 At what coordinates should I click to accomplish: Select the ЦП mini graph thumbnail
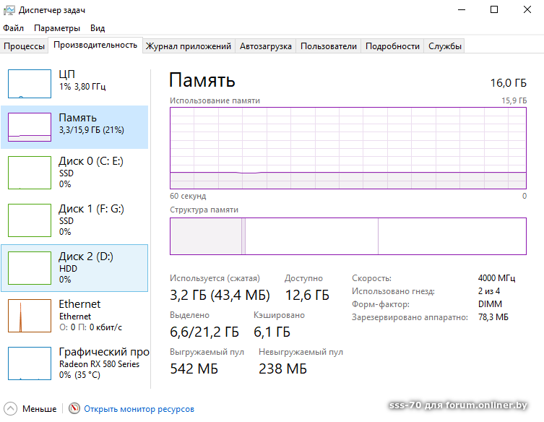coord(30,83)
